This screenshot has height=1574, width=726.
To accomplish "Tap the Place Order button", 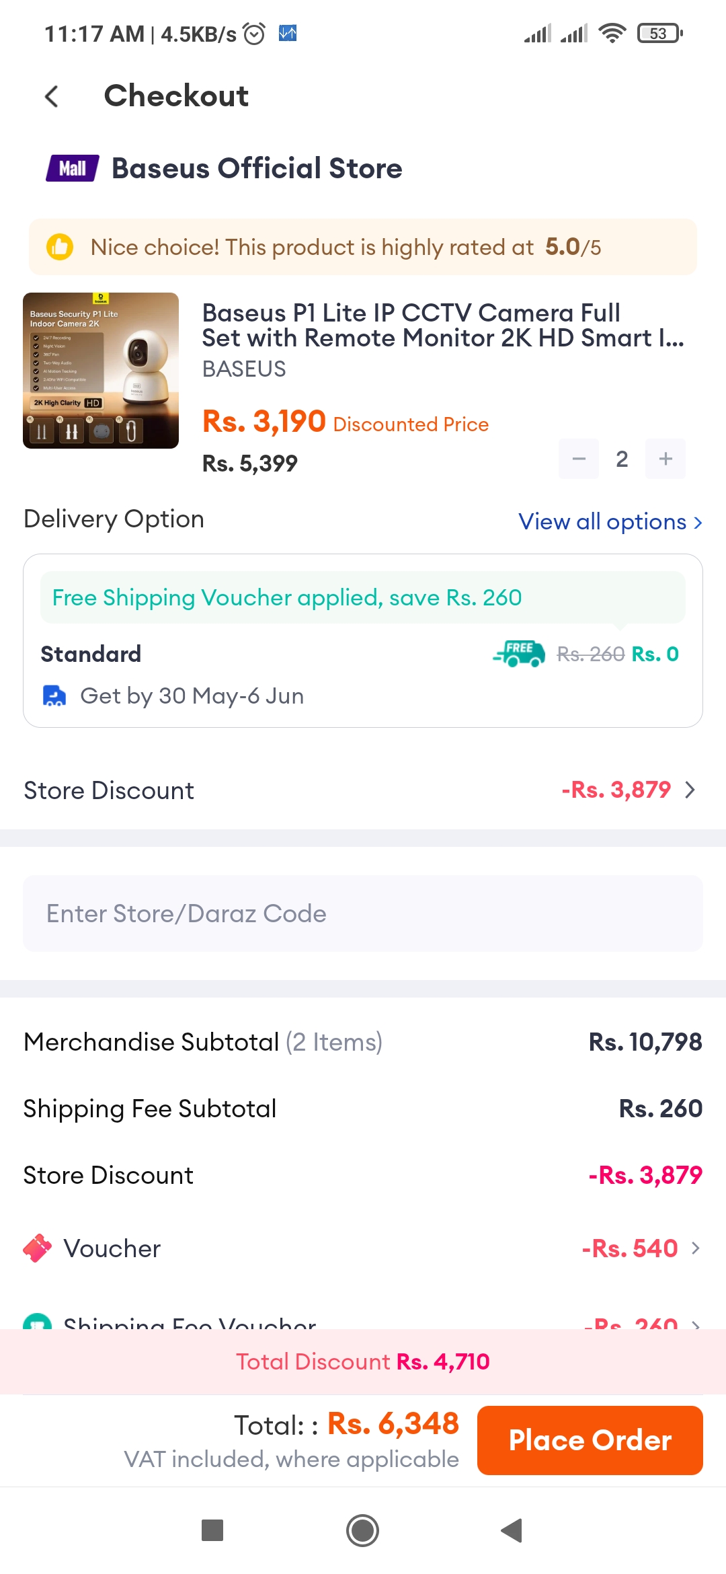I will pyautogui.click(x=590, y=1440).
